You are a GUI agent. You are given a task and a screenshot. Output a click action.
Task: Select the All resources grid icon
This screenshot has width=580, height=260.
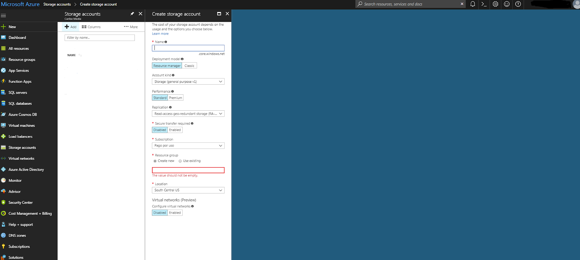(3, 48)
